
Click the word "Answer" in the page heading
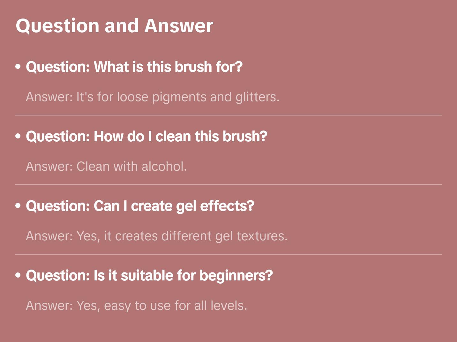tap(179, 26)
